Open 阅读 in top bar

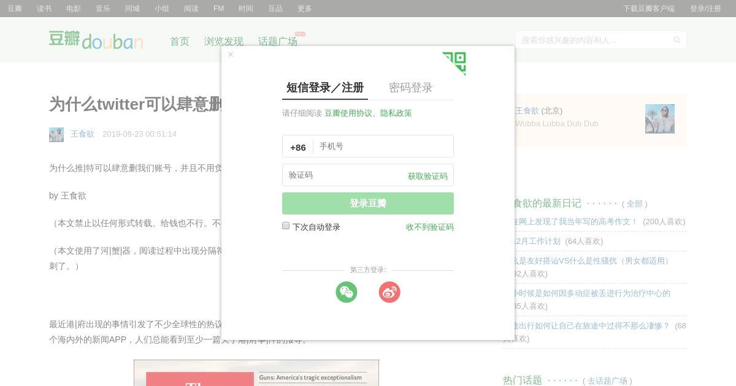[191, 9]
